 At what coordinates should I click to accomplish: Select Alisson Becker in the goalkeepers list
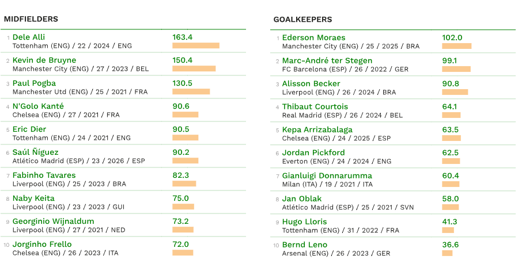pos(311,83)
